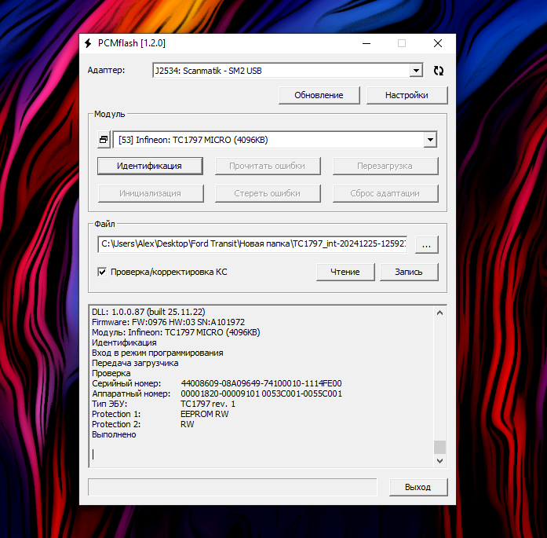Viewport: 547px width, 538px height.
Task: Click the log scrollbar up arrow
Action: [439, 313]
